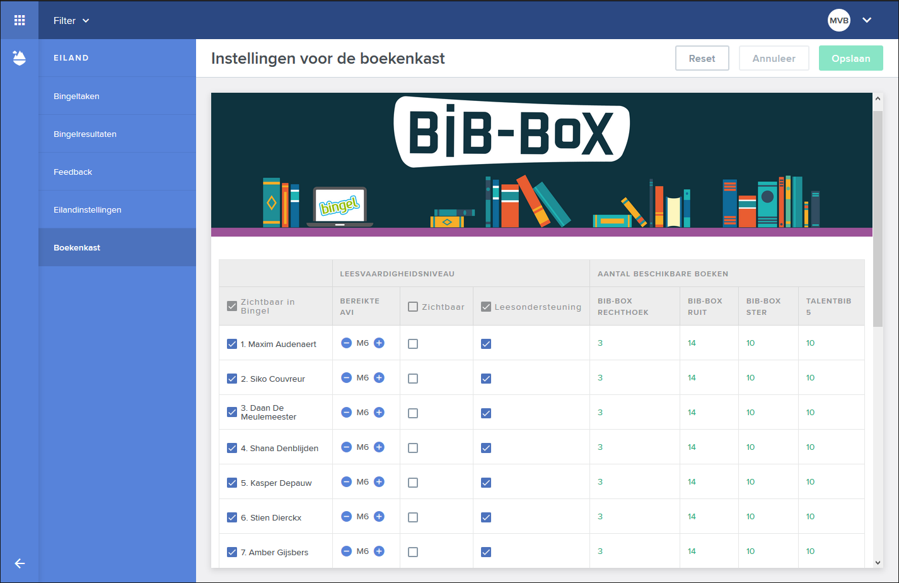Increase AVI level for Amber Gijsbers
Image resolution: width=899 pixels, height=583 pixels.
click(379, 551)
